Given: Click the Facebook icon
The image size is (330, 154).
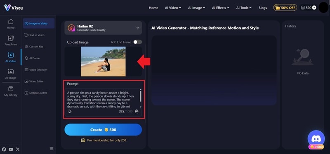Looking at the screenshot, I should click(x=4, y=149).
